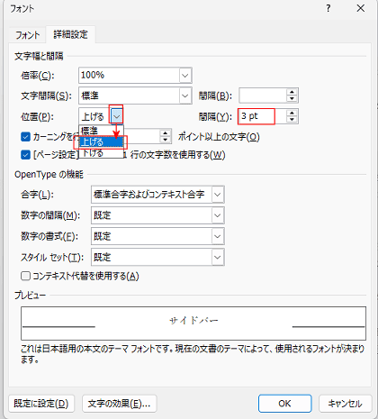This screenshot has height=419, width=378.
Task: Decrease 間隔(B) value with down arrow
Action: [x=292, y=99]
